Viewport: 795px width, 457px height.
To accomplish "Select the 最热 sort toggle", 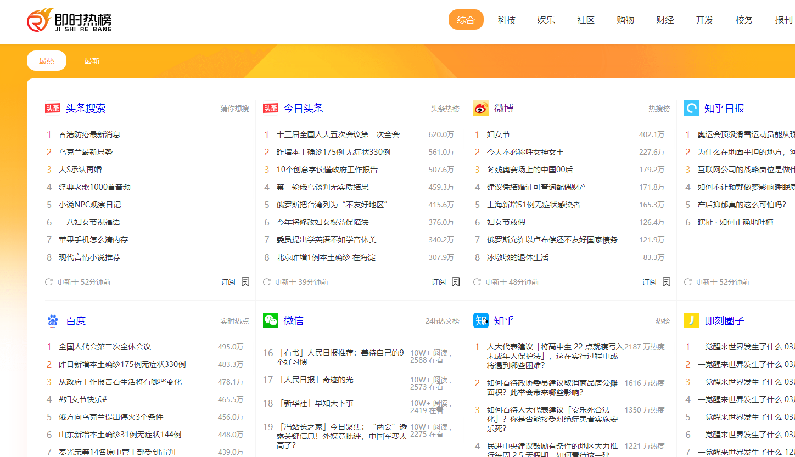I will pos(47,61).
